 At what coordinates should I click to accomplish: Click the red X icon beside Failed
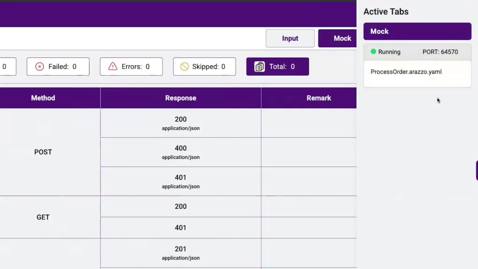tap(40, 67)
